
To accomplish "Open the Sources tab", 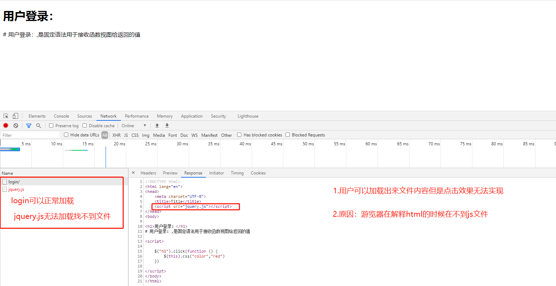I will [85, 116].
